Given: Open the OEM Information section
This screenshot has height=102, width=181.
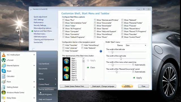Looking at the screenshot, I should click(x=40, y=37).
